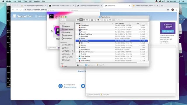Select PhpStorm in the Applications list

tap(112, 30)
